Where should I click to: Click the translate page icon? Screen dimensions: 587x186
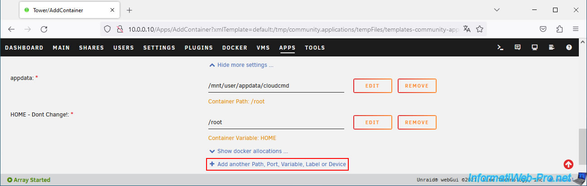[467, 29]
